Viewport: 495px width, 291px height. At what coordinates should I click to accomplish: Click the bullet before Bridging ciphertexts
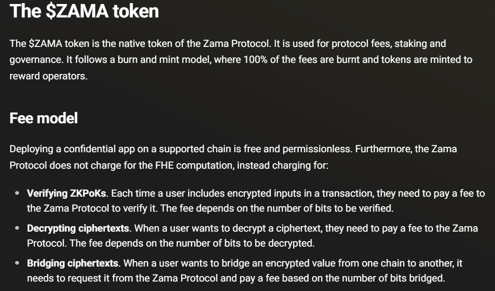[x=17, y=263]
